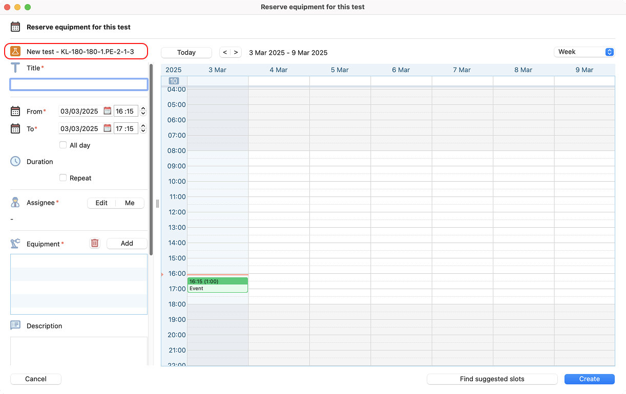Image resolution: width=626 pixels, height=394 pixels.
Task: Select the 16:15 Event on the calendar
Action: (218, 285)
